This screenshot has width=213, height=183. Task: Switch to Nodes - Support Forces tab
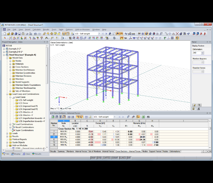152,151
